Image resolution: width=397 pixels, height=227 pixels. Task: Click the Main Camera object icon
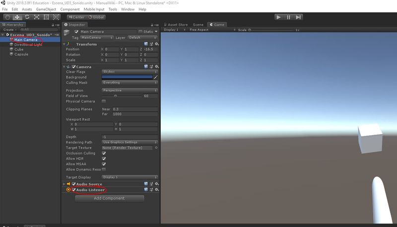[x=66, y=32]
